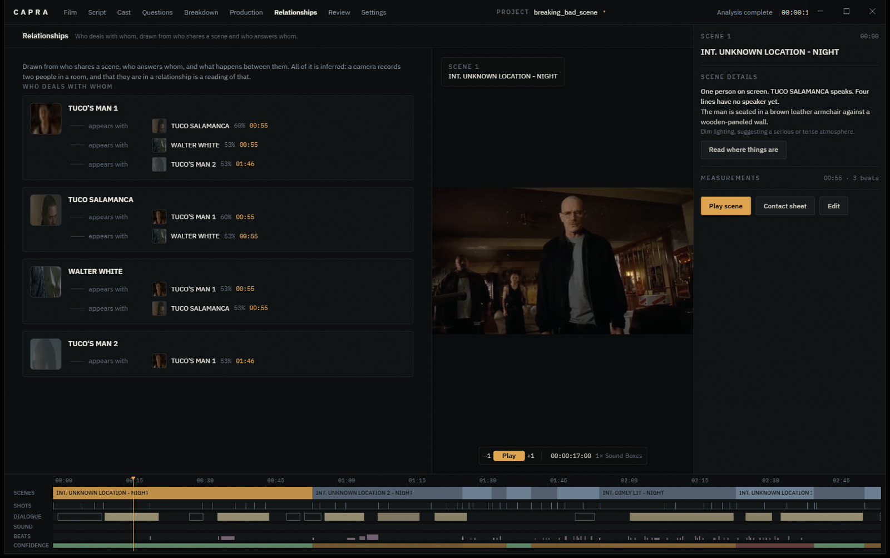890x558 pixels.
Task: Select the INT. UNKNOWN LOCATION - NIGHT timeline scene block
Action: click(x=182, y=493)
